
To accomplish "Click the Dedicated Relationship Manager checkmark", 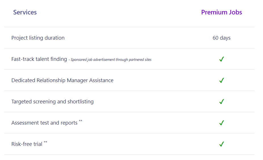I will pyautogui.click(x=222, y=80).
